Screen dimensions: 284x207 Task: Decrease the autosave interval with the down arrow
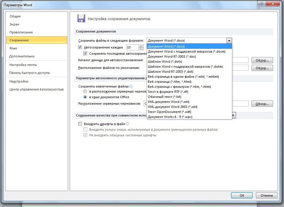141,48
